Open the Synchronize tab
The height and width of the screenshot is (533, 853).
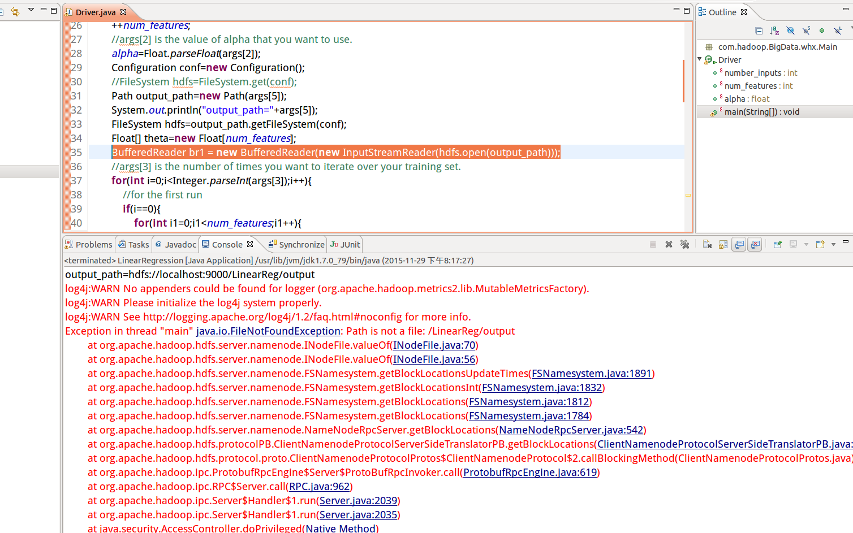[x=296, y=245]
